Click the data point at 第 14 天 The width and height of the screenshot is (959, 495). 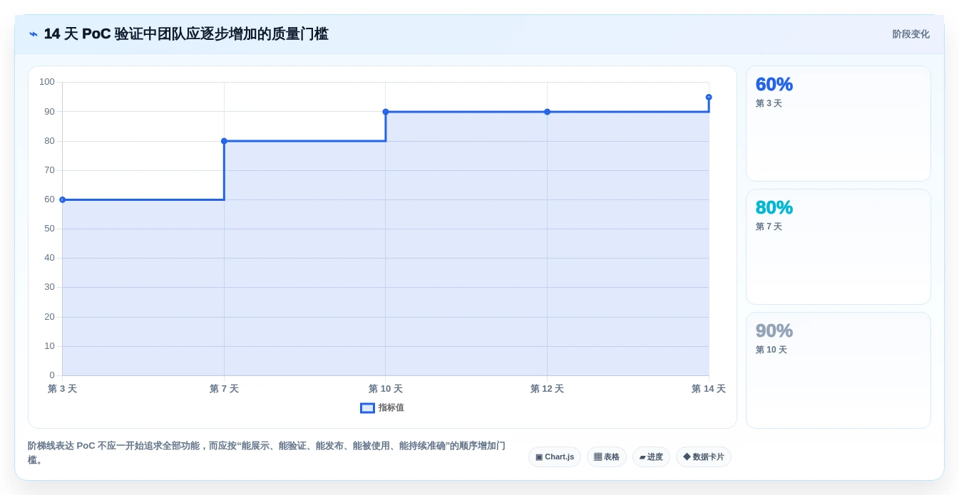[x=709, y=97]
